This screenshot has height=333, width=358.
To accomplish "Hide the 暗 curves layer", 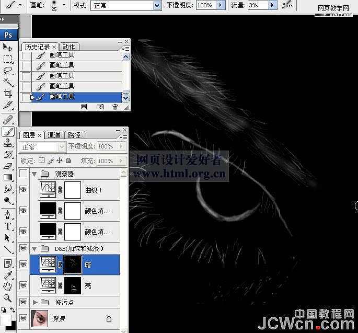I will (x=23, y=265).
